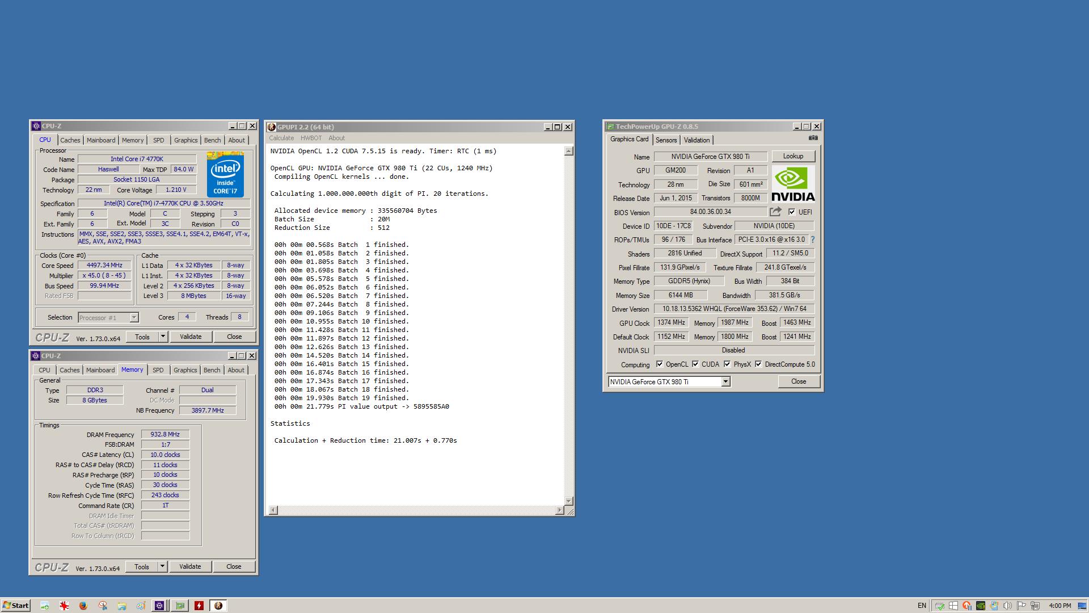This screenshot has width=1089, height=613.
Task: Open the Calculate menu in GPUPI
Action: (x=281, y=138)
